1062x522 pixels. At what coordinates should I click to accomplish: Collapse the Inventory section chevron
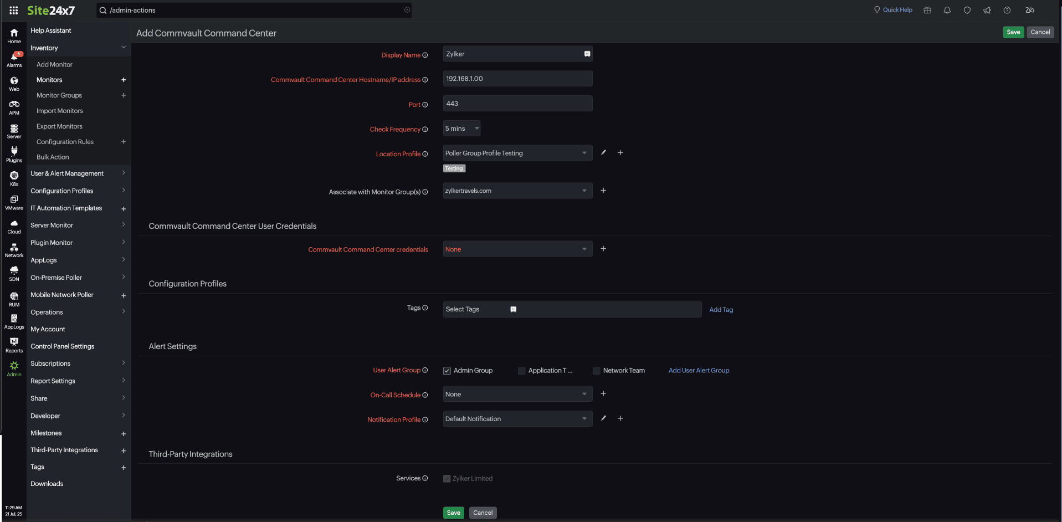[x=123, y=48]
